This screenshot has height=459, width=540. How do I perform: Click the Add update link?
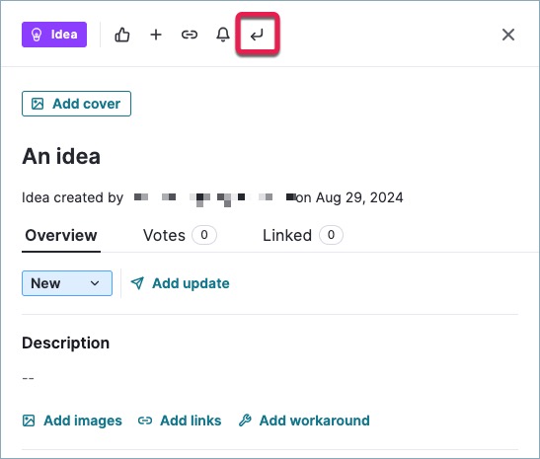tap(180, 283)
